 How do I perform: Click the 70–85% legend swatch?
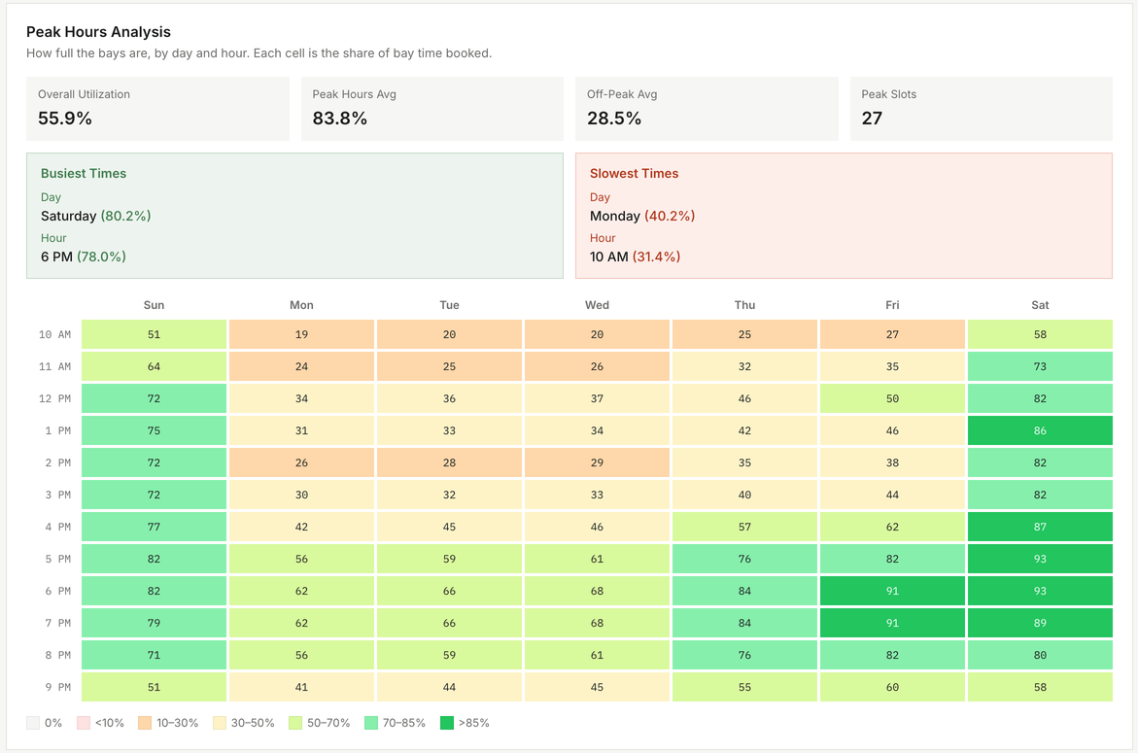(x=371, y=723)
